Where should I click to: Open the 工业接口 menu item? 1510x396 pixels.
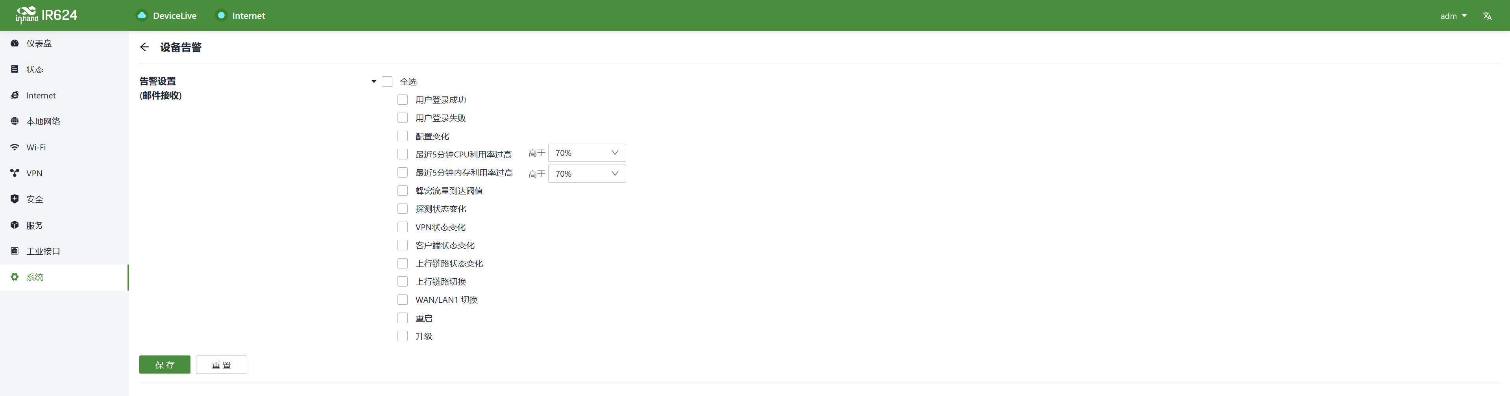(x=65, y=251)
